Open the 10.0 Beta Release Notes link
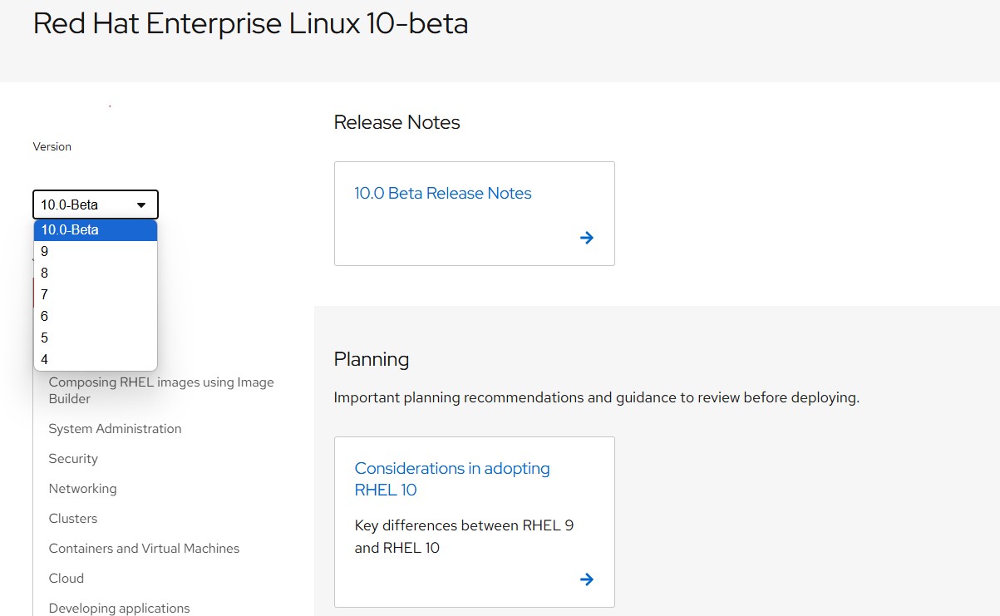The width and height of the screenshot is (1000, 616). 443,193
